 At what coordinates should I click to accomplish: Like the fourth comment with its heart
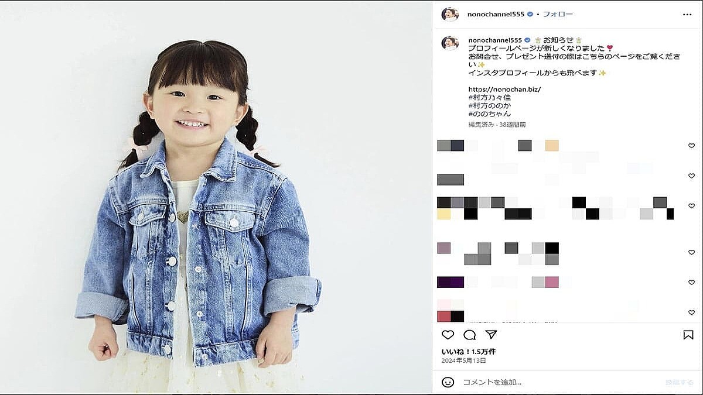[x=691, y=252]
